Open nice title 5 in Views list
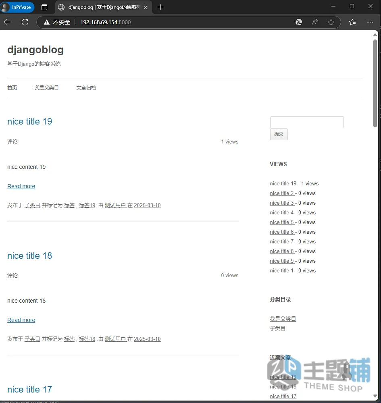 coord(282,222)
